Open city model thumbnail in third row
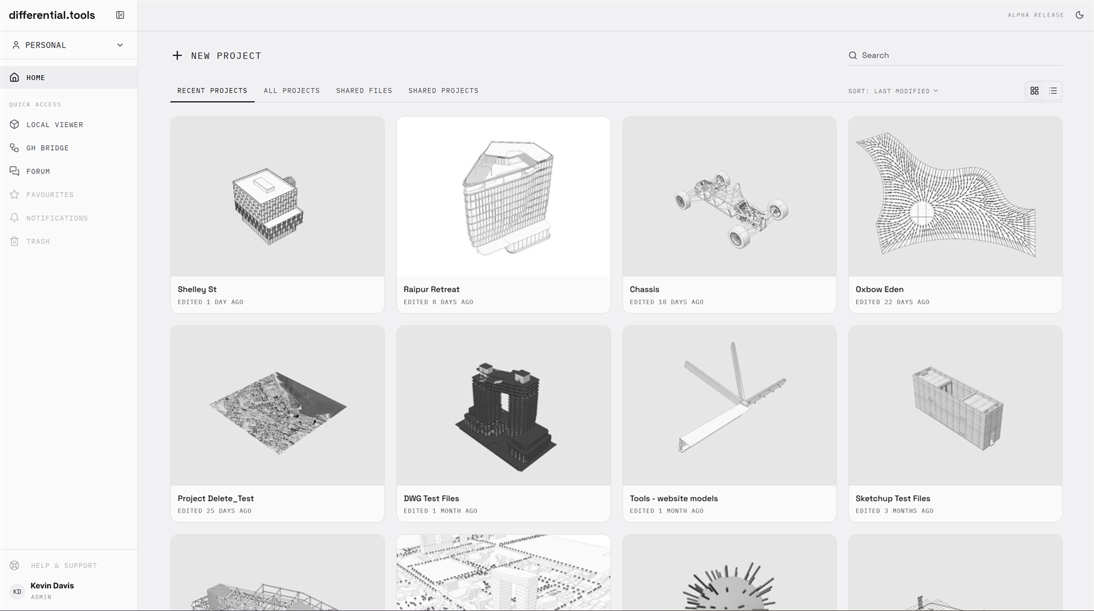Viewport: 1094px width, 611px height. tap(503, 573)
